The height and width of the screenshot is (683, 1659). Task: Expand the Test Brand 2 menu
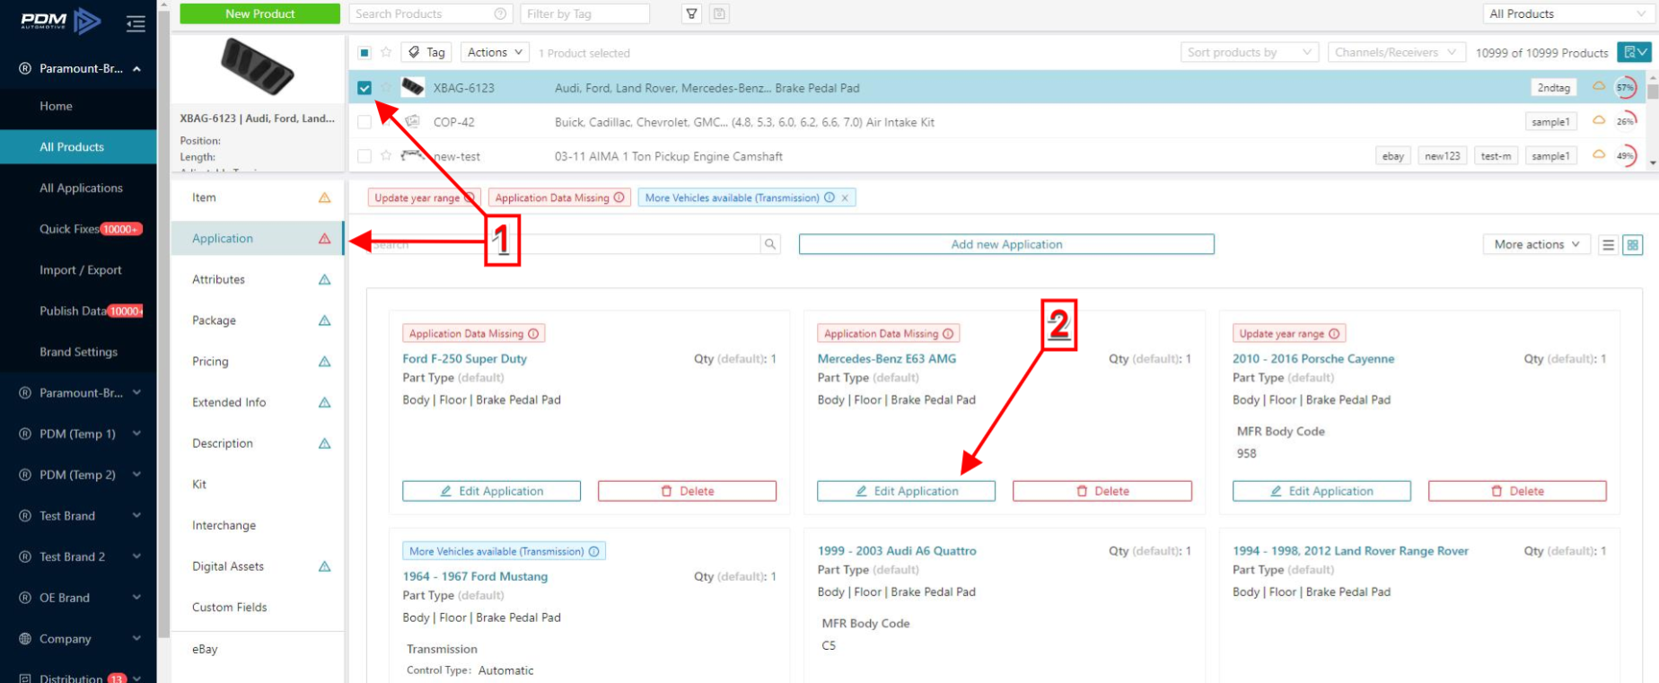pos(136,556)
